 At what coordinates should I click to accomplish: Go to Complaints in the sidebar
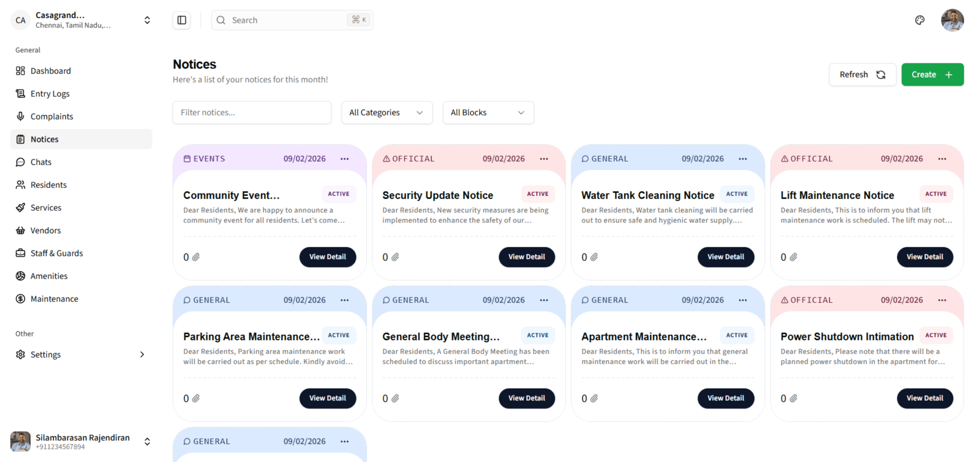click(51, 117)
